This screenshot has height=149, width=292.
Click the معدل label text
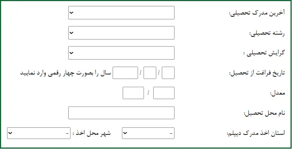coord(277,93)
